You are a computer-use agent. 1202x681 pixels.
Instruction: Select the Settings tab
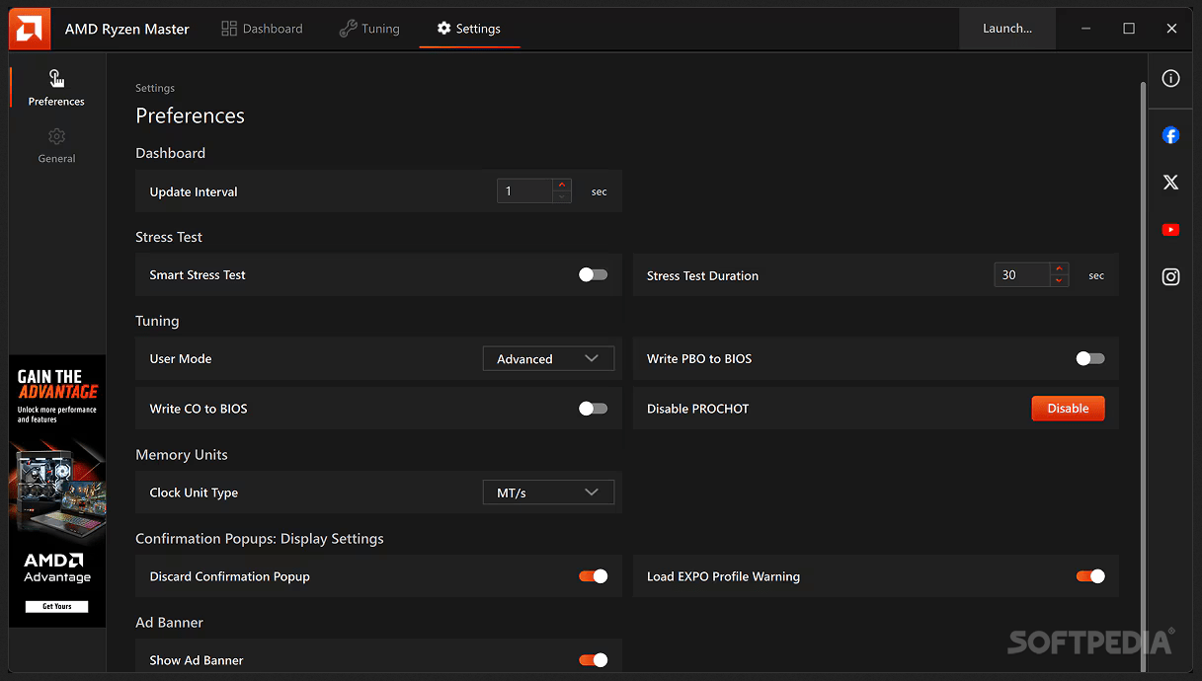point(469,29)
